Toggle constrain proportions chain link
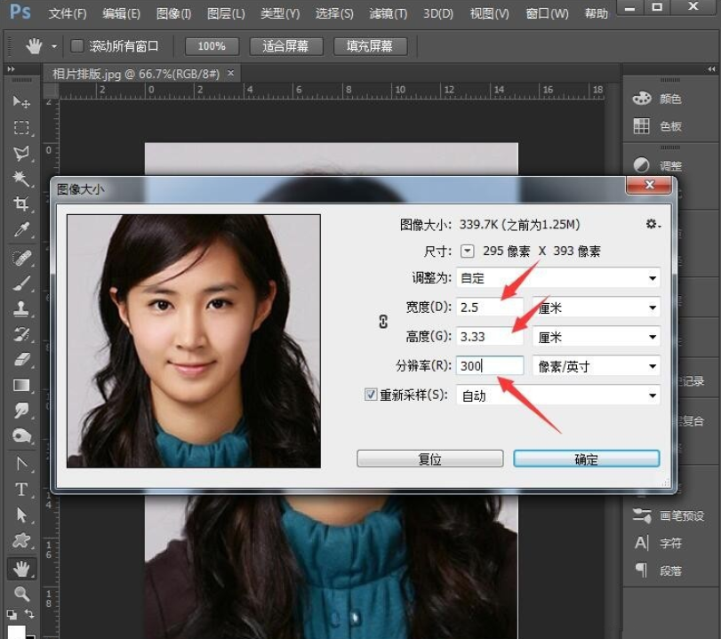The image size is (721, 639). pos(383,322)
